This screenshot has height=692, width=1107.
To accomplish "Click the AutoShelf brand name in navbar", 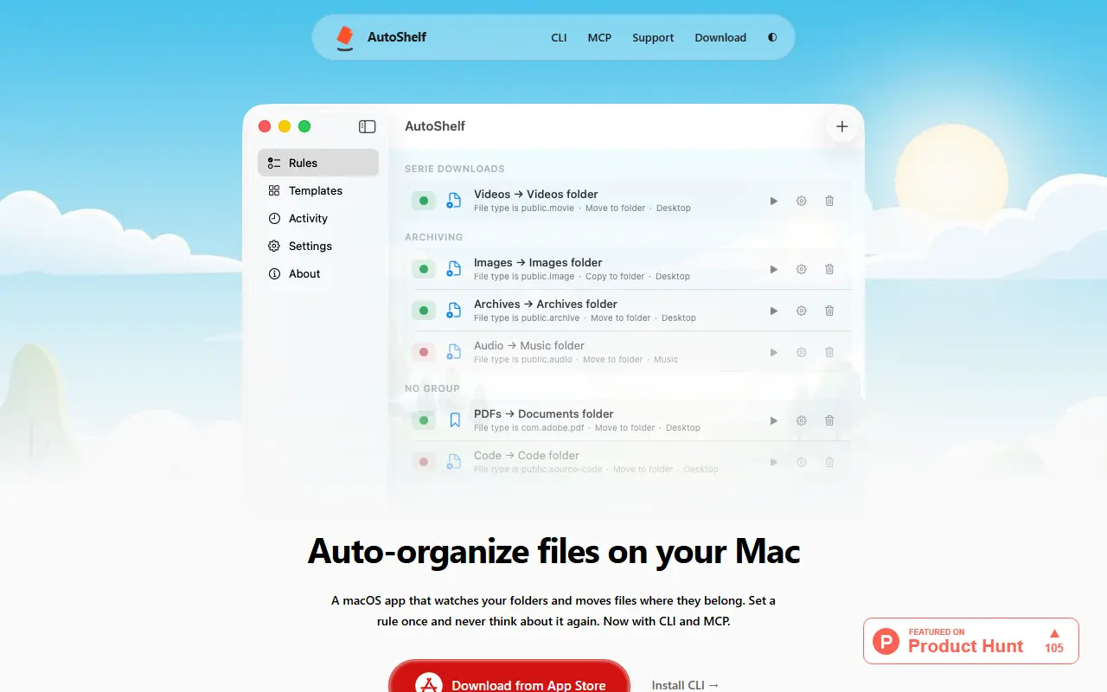I will [397, 37].
